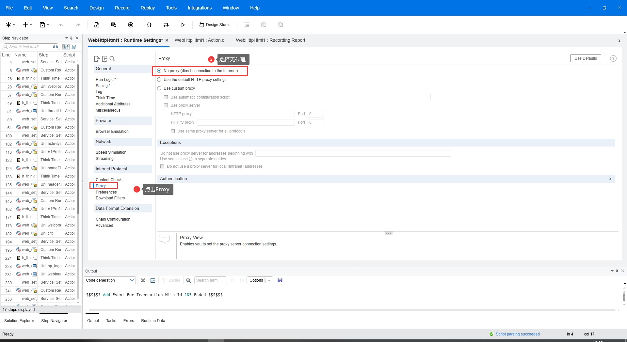The width and height of the screenshot is (627, 342).
Task: Save output using the floppy disk icon
Action: pyautogui.click(x=280, y=280)
